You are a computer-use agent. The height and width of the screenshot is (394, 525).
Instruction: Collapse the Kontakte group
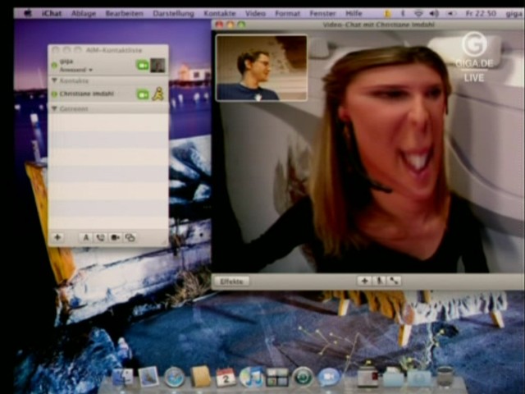click(x=55, y=81)
